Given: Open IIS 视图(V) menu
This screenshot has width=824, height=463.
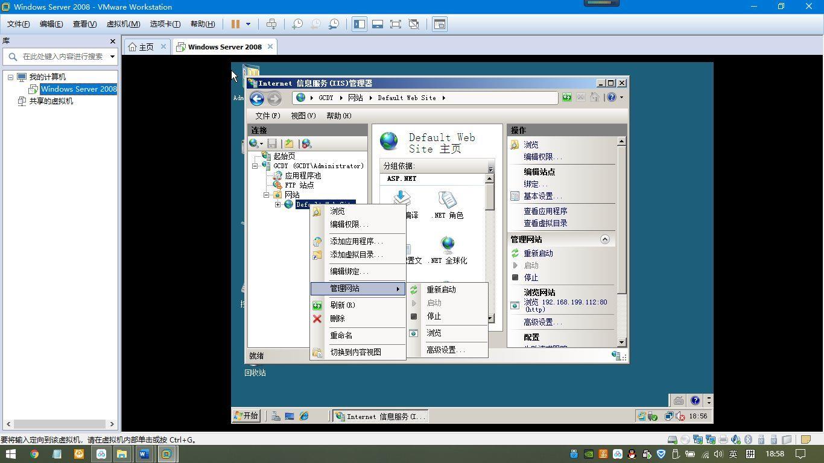Looking at the screenshot, I should coord(303,116).
